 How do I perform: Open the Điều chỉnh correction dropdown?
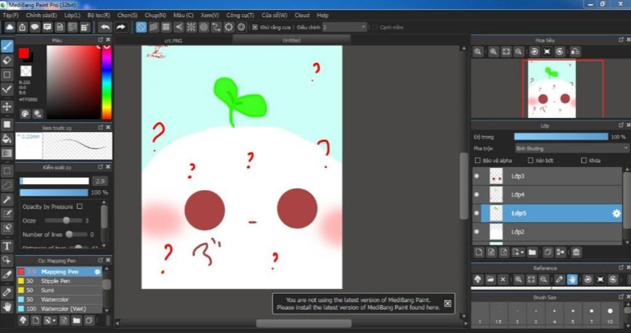click(344, 27)
